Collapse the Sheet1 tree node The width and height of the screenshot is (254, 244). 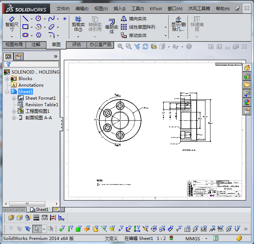7,92
